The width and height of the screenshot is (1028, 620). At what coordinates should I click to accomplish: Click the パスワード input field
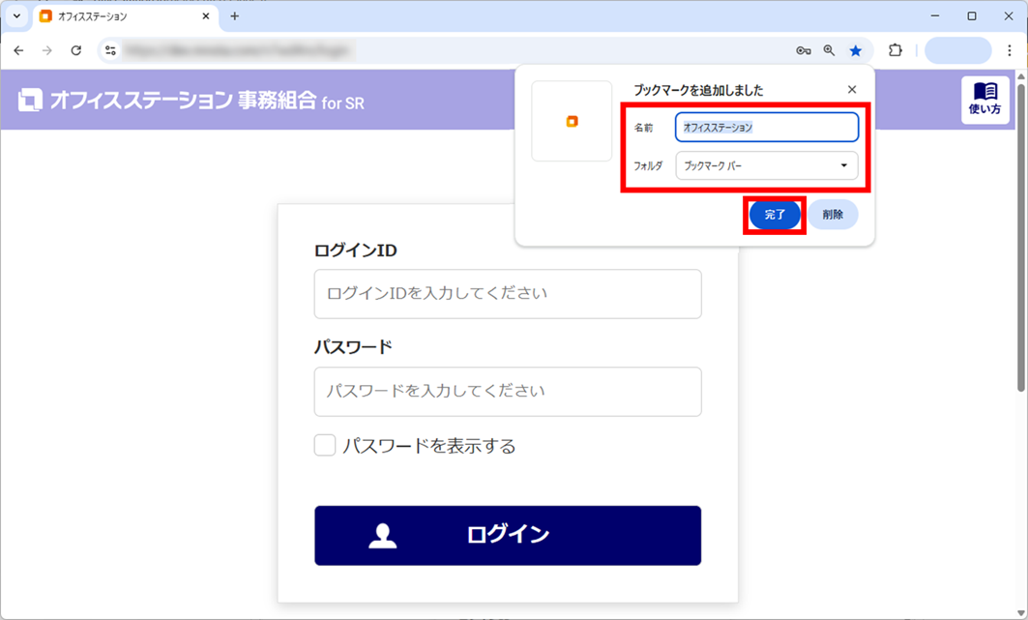[508, 392]
